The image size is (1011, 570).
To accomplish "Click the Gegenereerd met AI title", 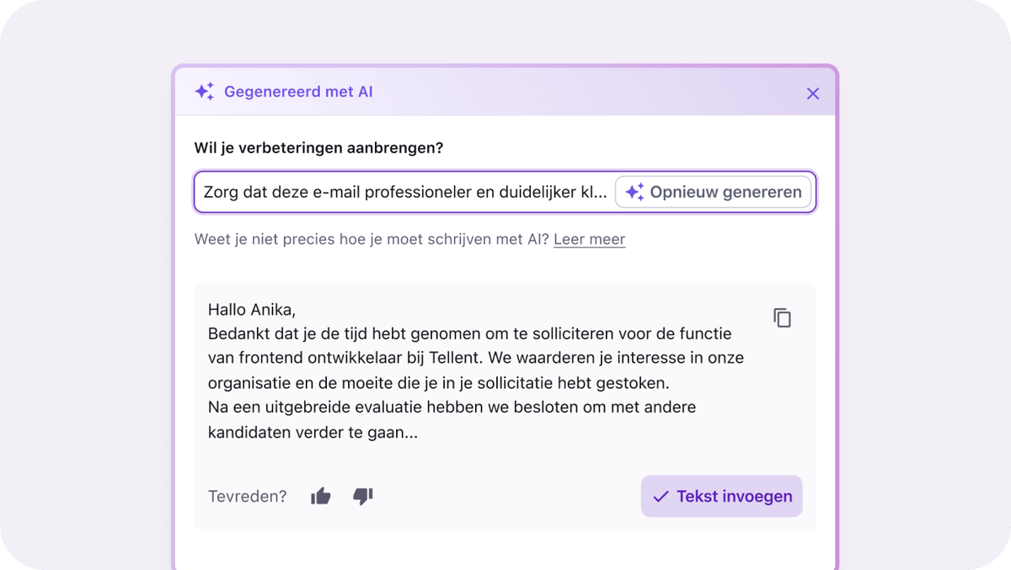I will 297,92.
